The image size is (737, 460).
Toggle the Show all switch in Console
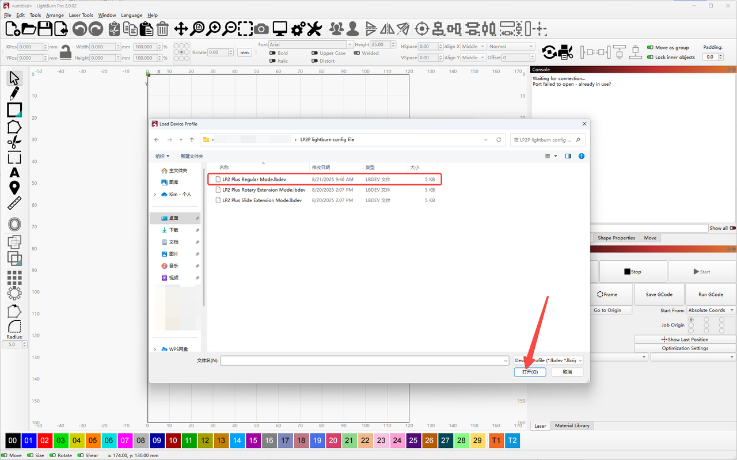[733, 228]
